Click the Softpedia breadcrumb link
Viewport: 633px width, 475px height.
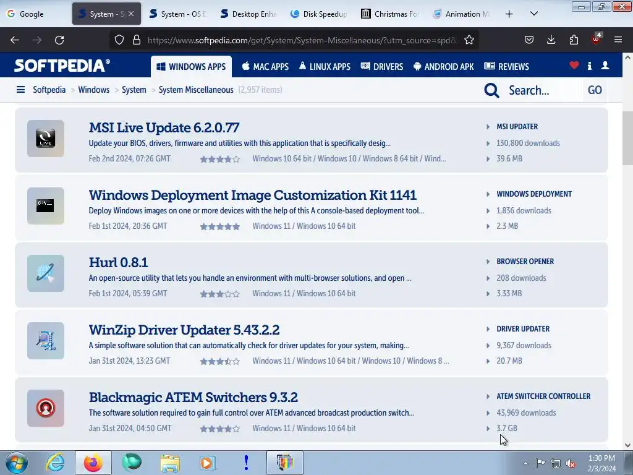[x=49, y=90]
